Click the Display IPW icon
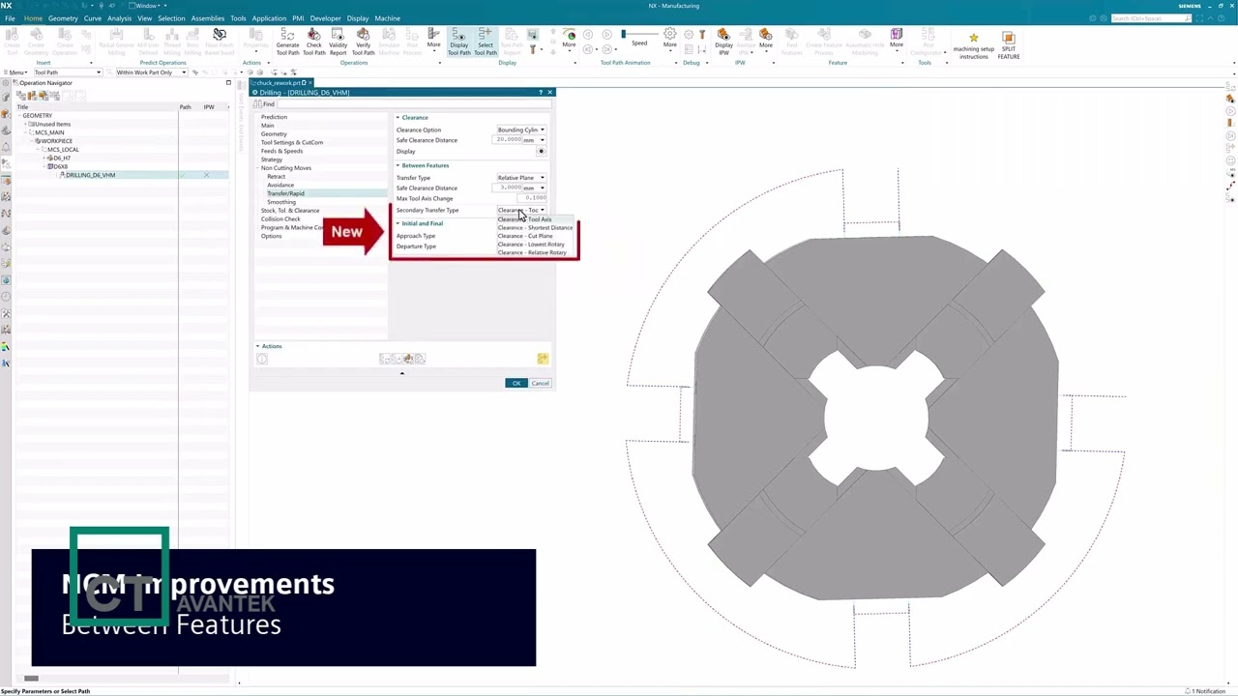Image resolution: width=1238 pixels, height=696 pixels. 723,36
